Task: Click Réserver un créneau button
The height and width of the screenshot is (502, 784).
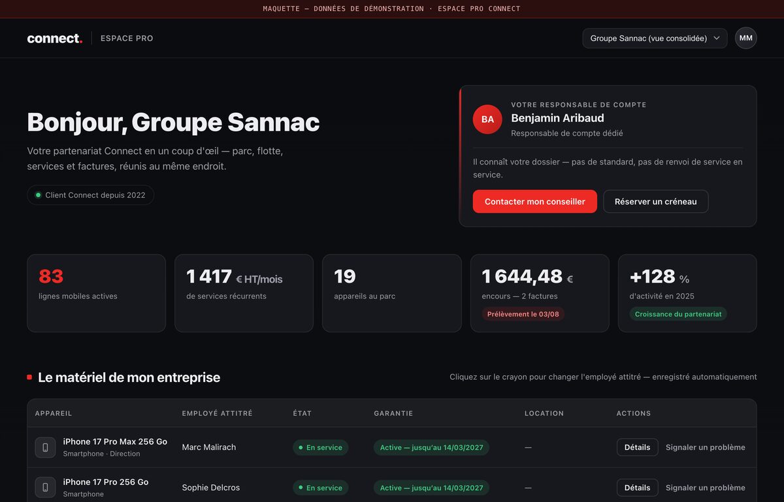Action: coord(655,202)
